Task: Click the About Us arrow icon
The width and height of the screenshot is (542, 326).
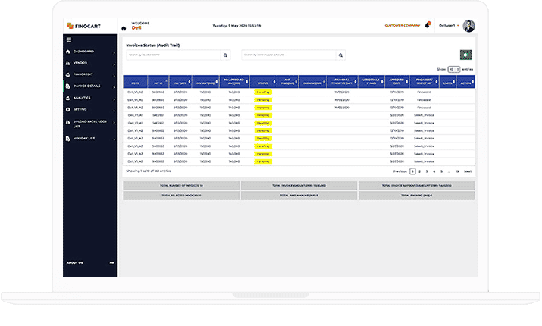Action: coord(111,263)
